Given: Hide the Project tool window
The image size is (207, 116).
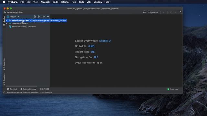Looking at the screenshot, I should pyautogui.click(x=48, y=17).
